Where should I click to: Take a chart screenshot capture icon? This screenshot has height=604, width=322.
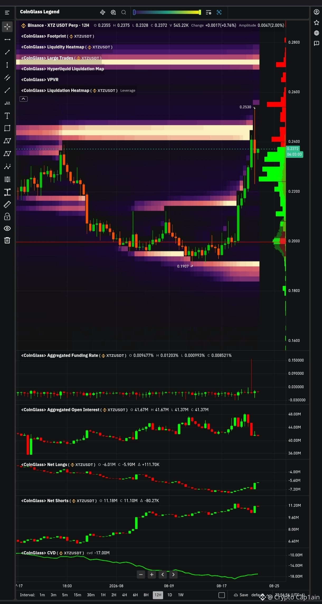[x=219, y=12]
